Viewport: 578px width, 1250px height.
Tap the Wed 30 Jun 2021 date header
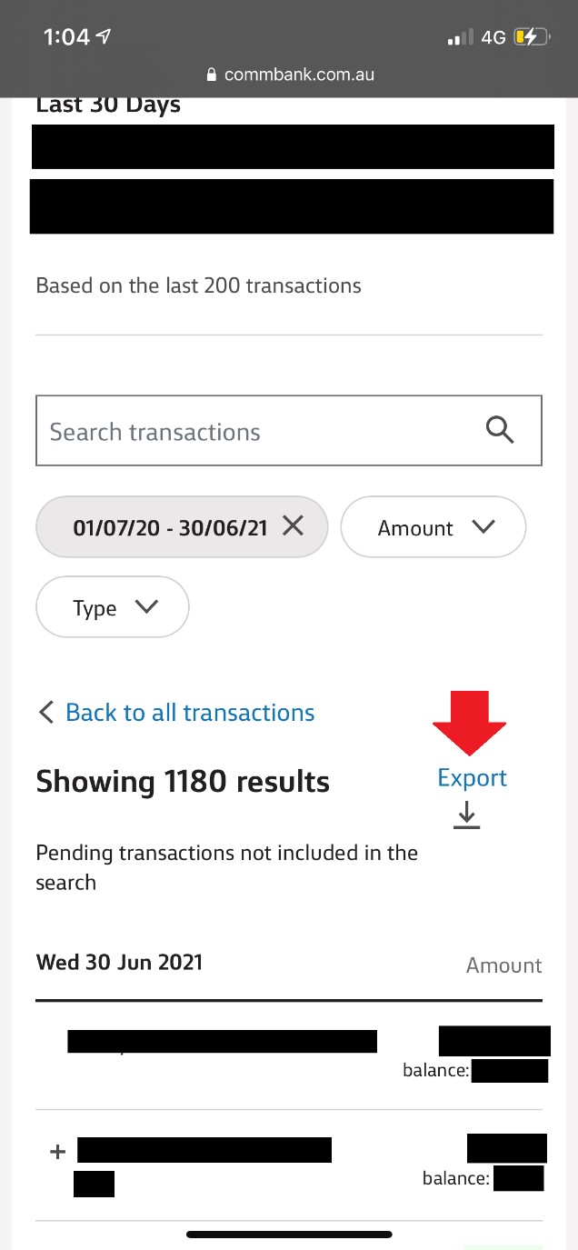click(119, 962)
